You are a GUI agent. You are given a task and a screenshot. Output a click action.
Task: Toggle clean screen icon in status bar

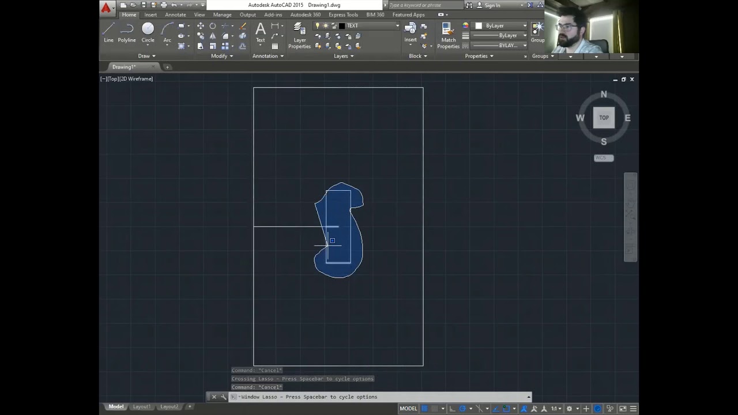point(623,409)
